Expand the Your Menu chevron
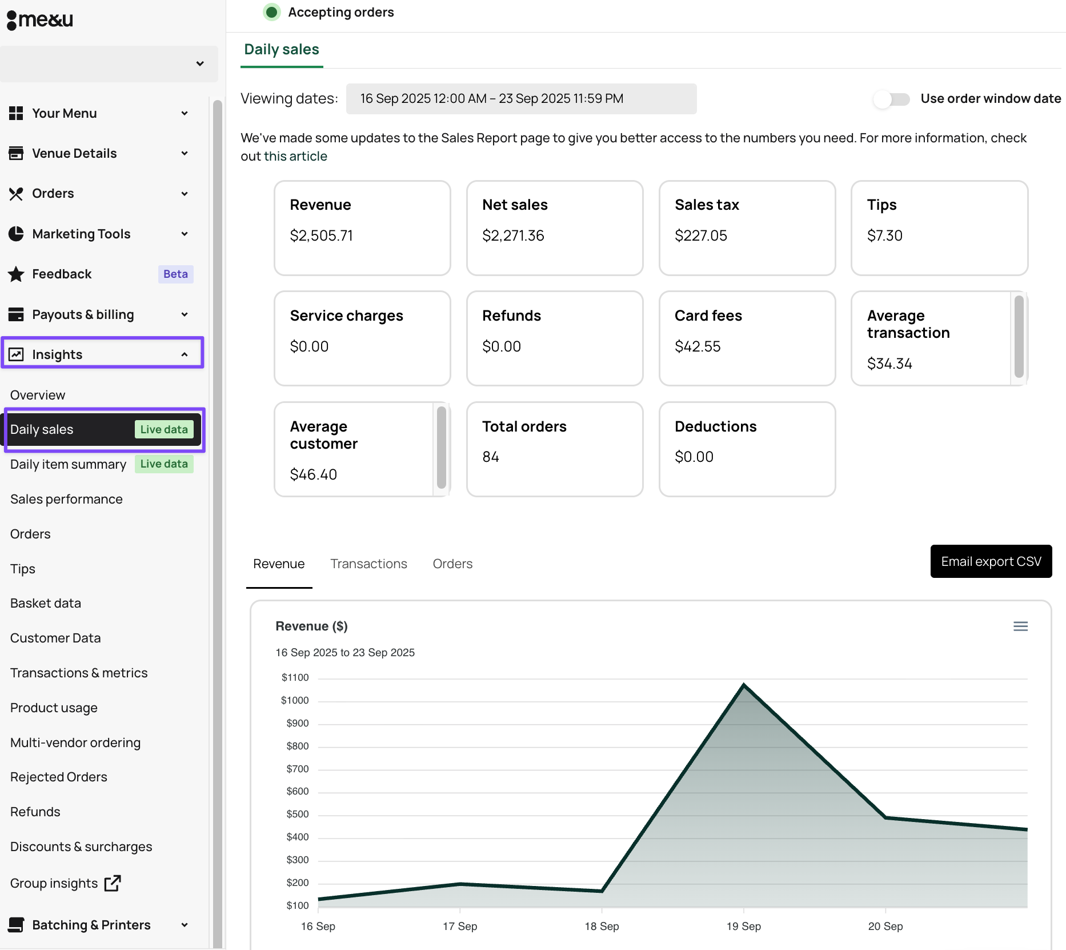Image resolution: width=1066 pixels, height=950 pixels. tap(185, 113)
